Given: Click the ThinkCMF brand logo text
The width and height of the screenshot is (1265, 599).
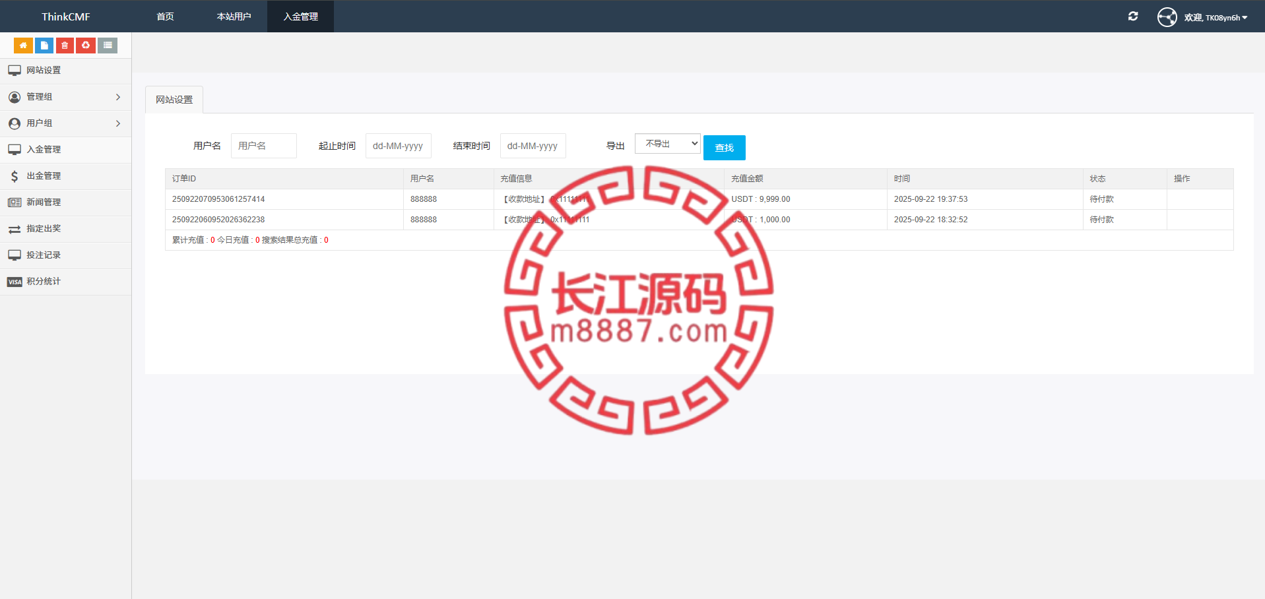Looking at the screenshot, I should click(x=66, y=16).
